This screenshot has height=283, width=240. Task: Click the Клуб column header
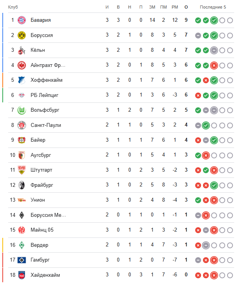[13, 7]
